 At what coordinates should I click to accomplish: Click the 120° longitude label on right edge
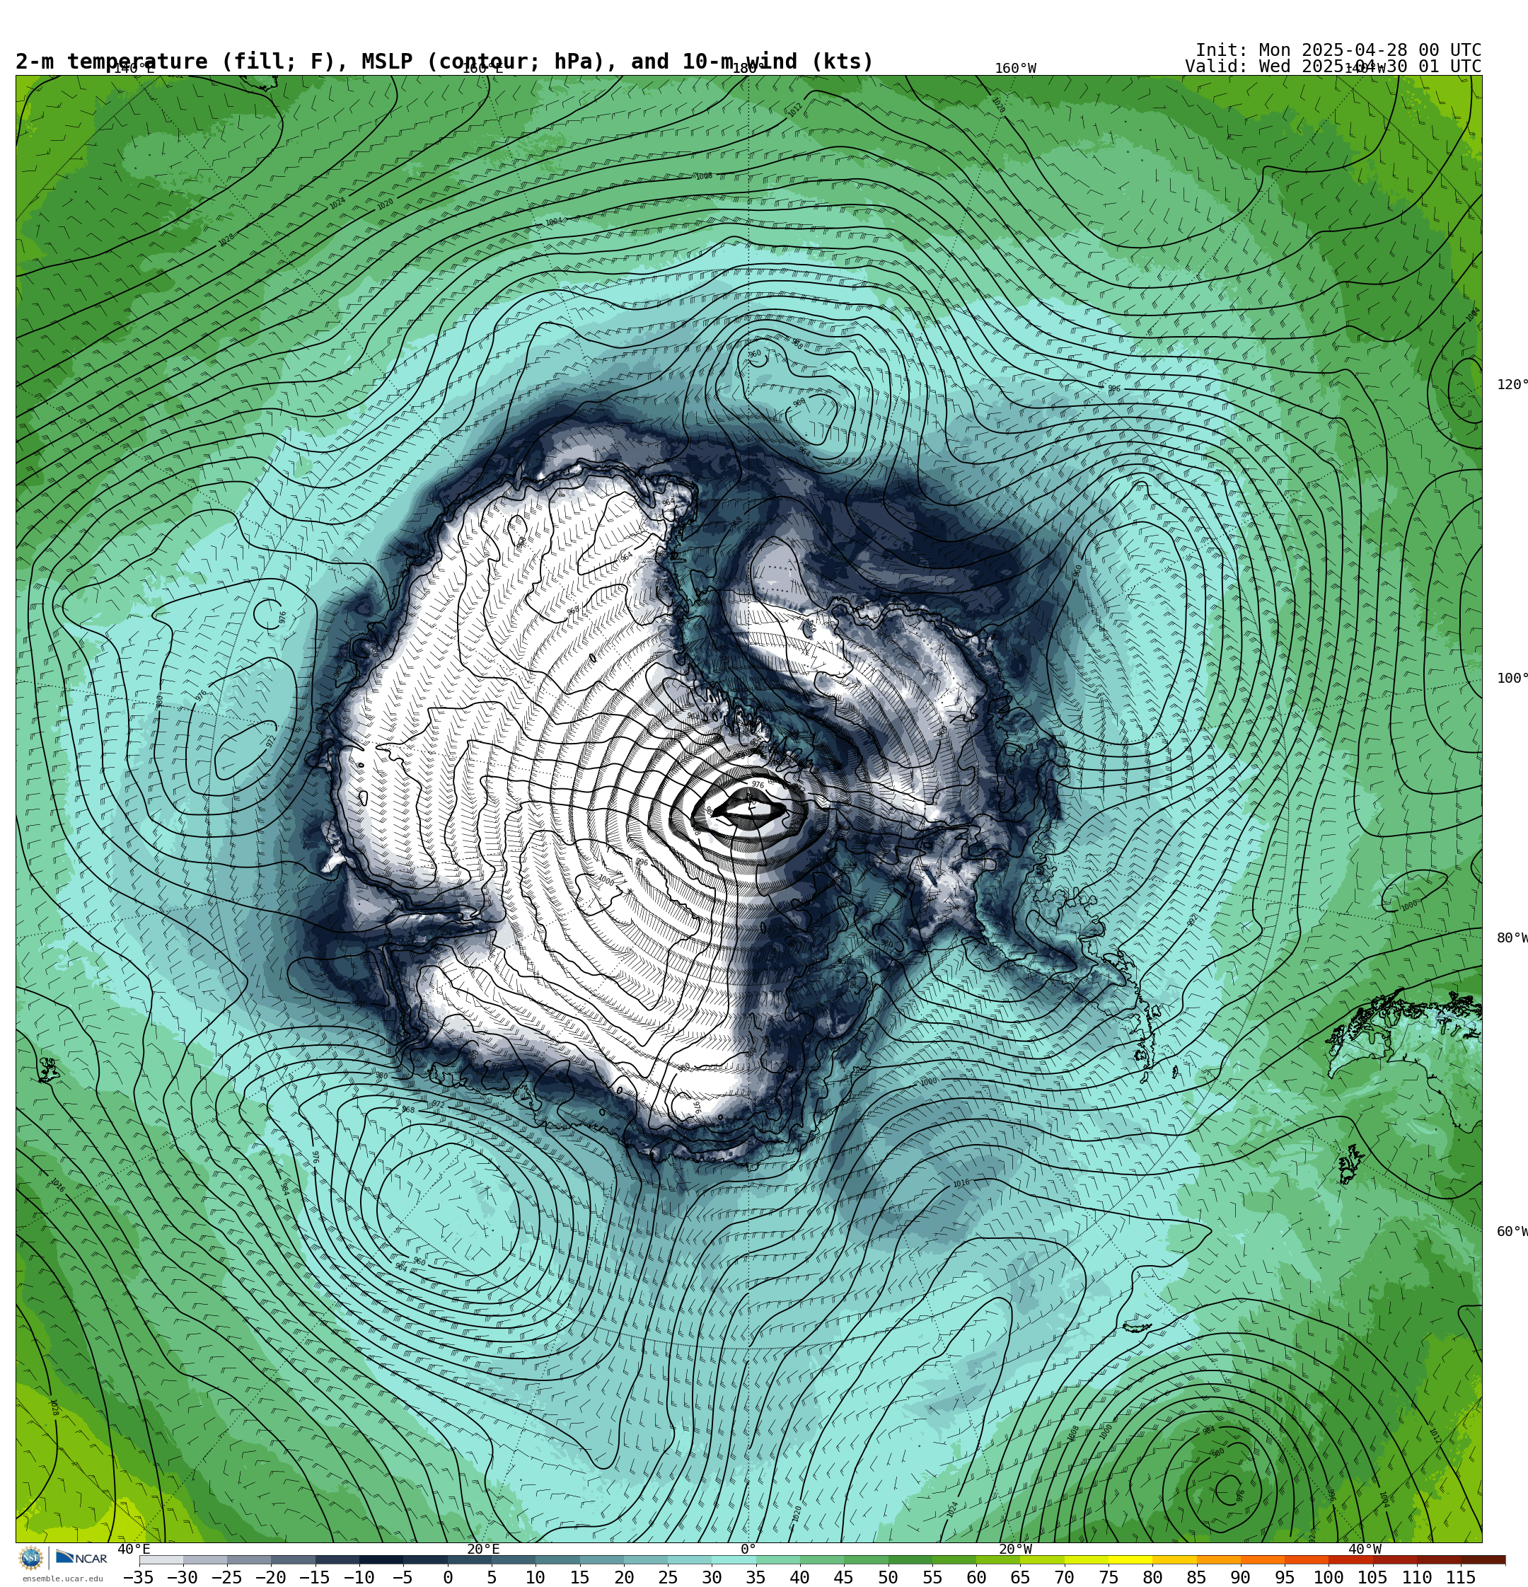point(1511,385)
